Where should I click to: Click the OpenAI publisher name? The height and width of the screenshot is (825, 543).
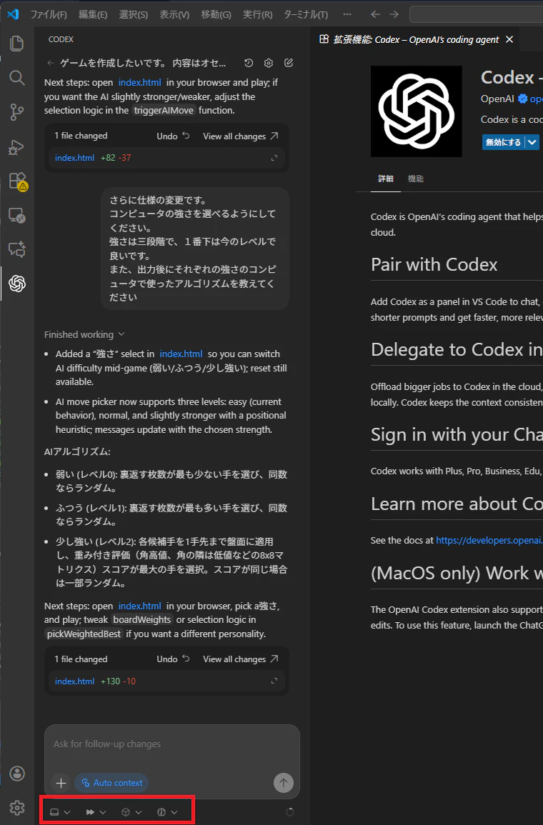coord(497,99)
